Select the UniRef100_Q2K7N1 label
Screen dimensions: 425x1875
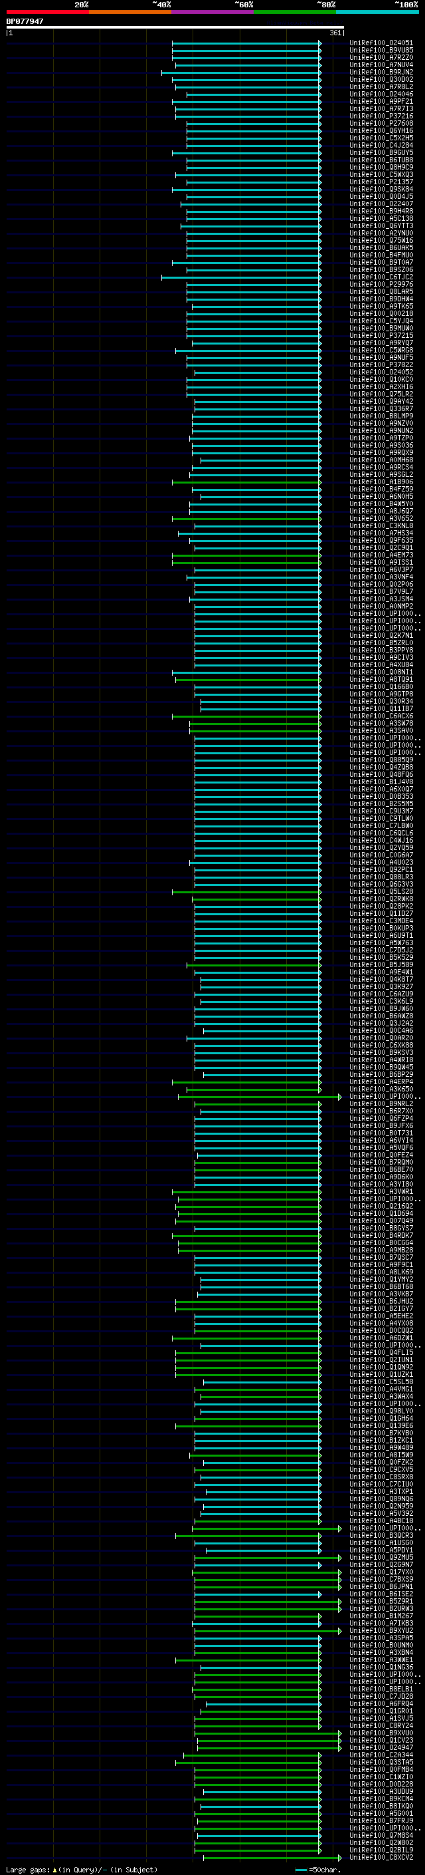click(x=381, y=635)
